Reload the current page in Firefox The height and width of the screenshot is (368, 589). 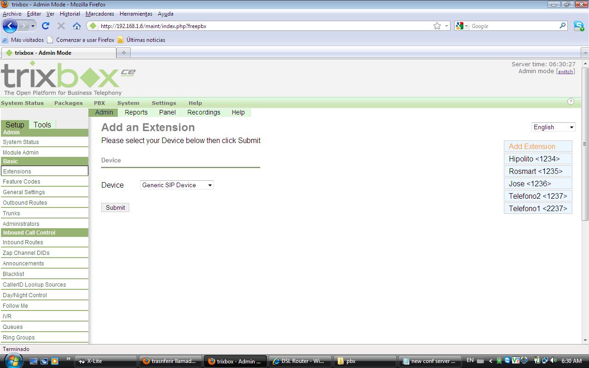click(46, 26)
